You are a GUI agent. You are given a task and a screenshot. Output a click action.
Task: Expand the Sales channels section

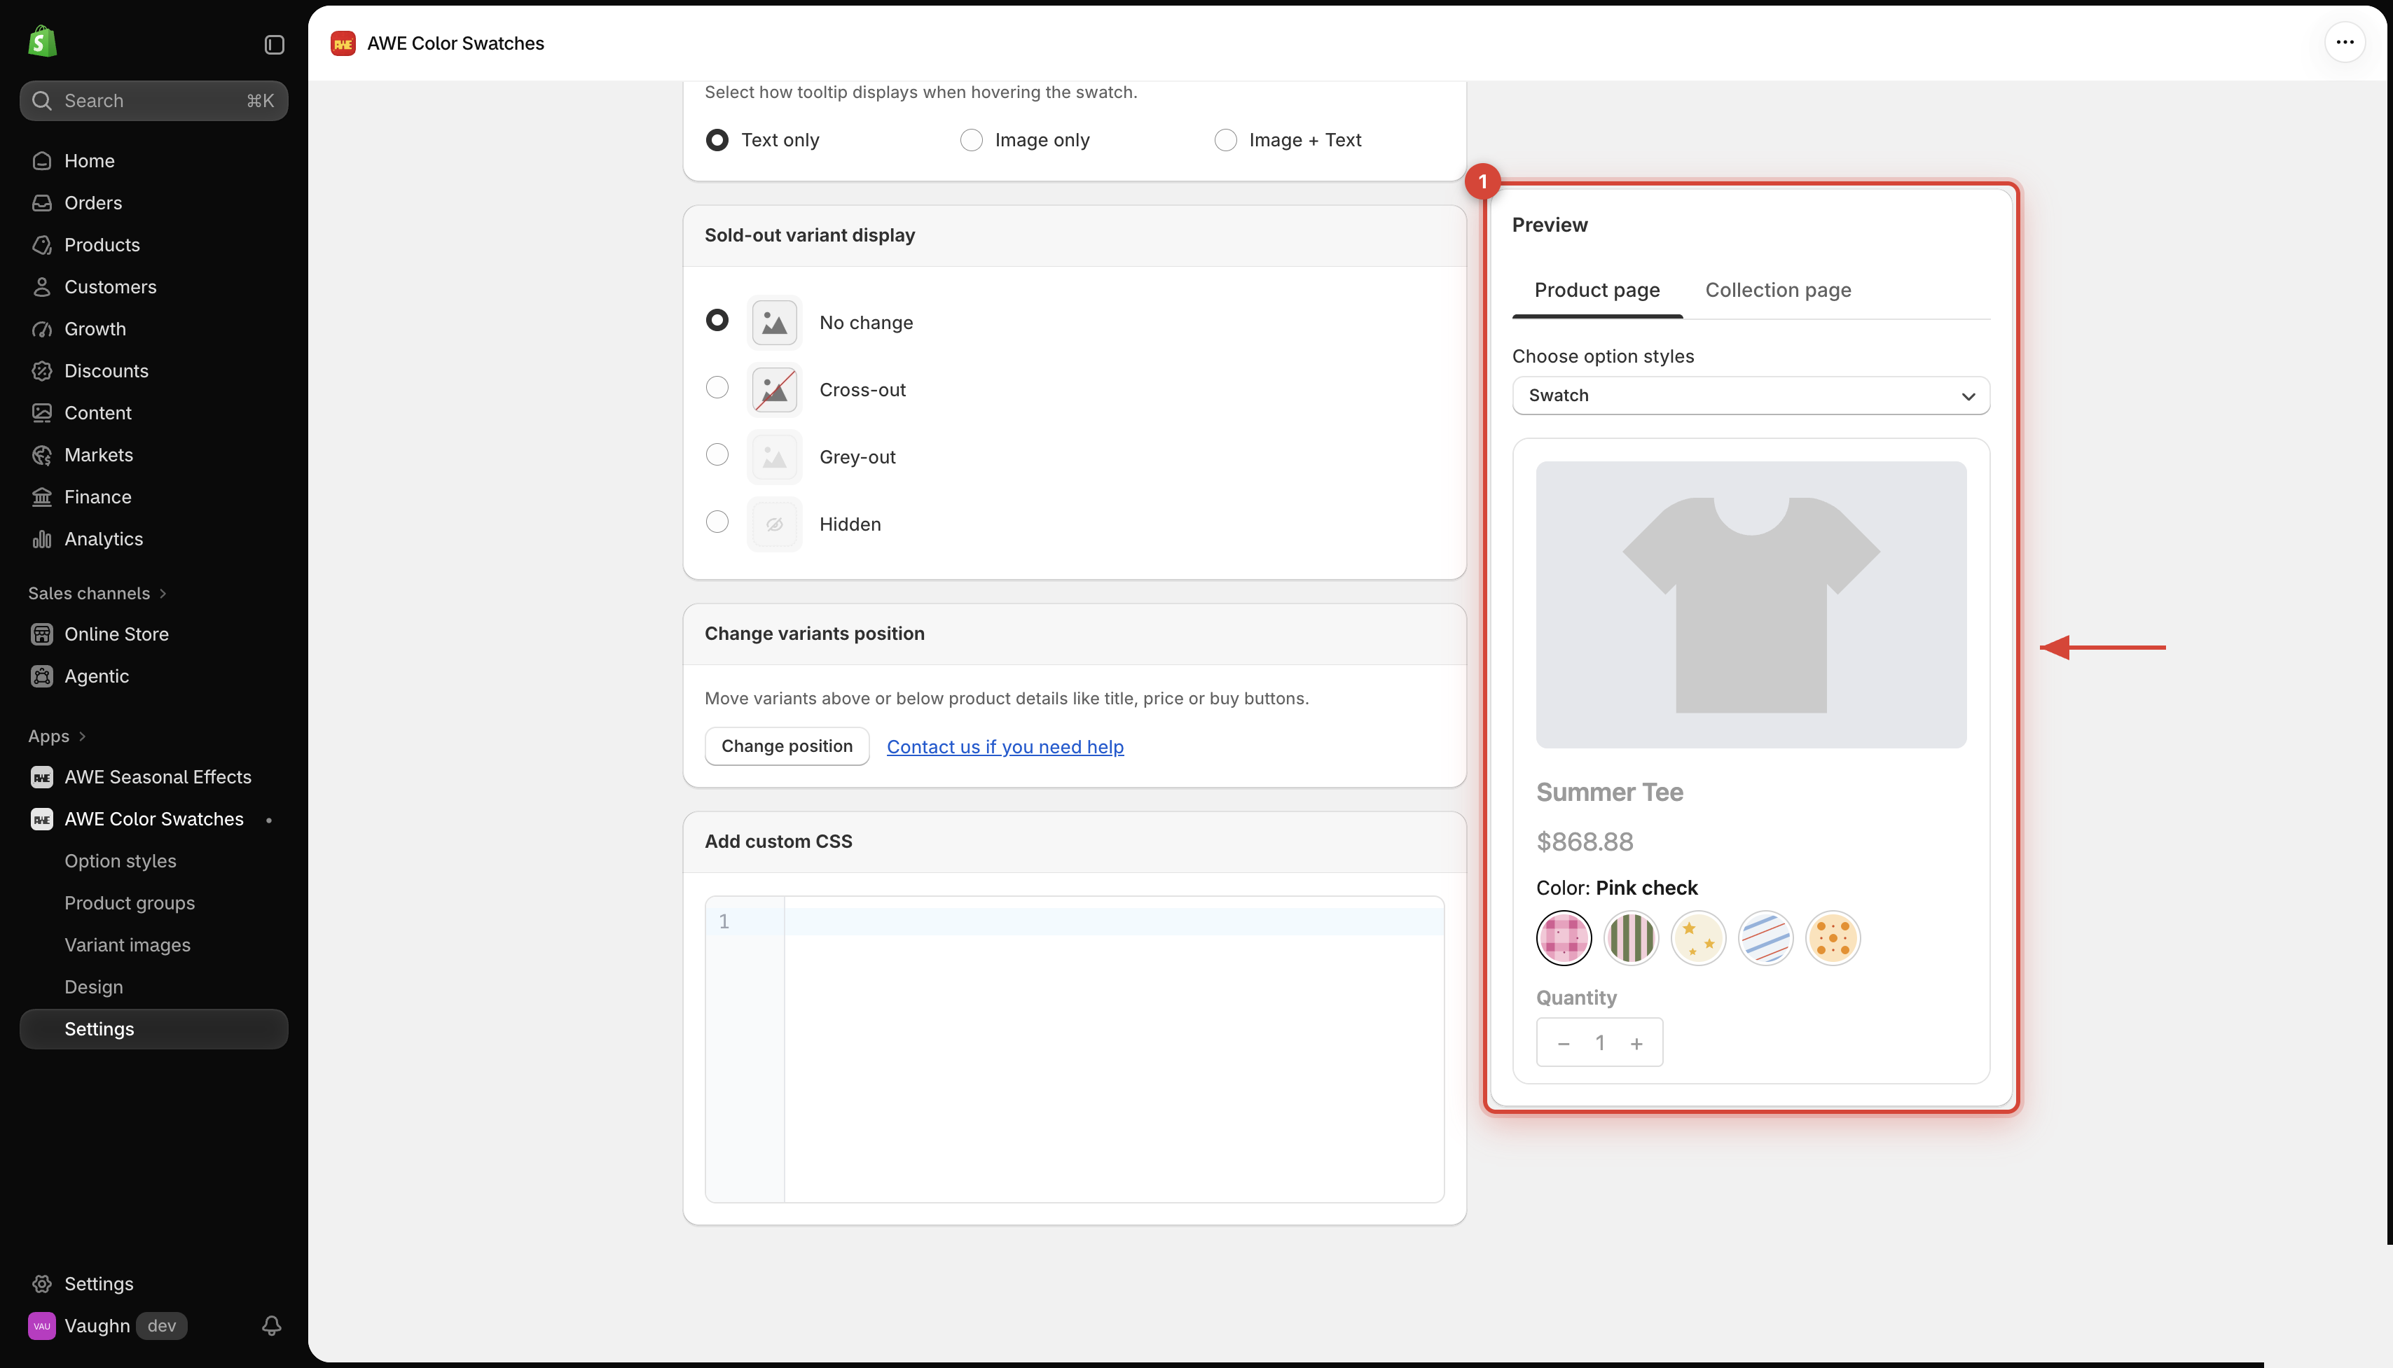pyautogui.click(x=97, y=594)
